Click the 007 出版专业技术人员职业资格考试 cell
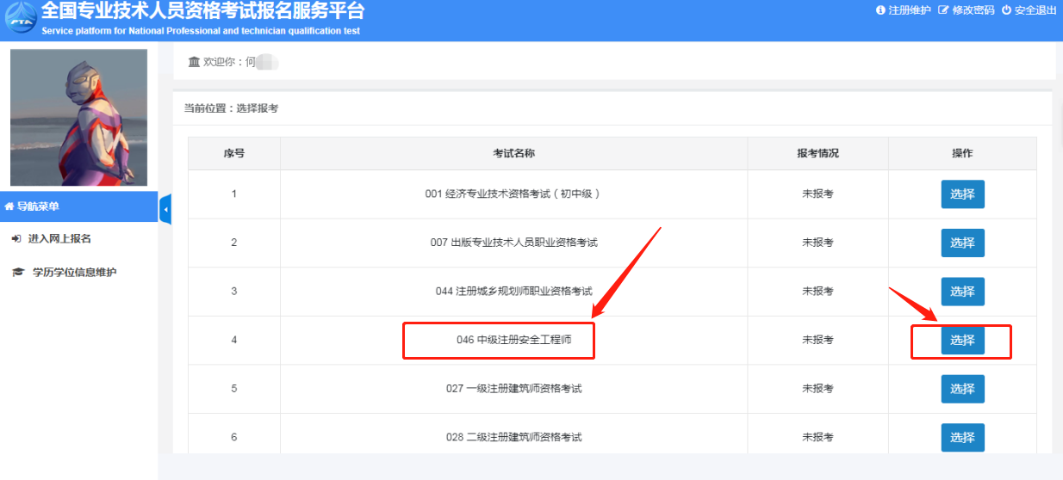This screenshot has width=1063, height=480. pyautogui.click(x=513, y=243)
